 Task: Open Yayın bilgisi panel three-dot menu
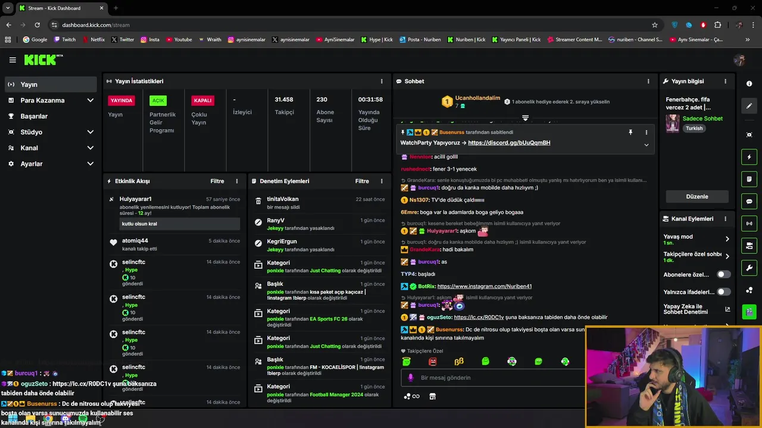[x=725, y=81]
